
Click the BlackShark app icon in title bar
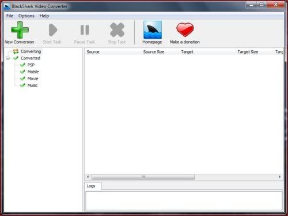7,6
